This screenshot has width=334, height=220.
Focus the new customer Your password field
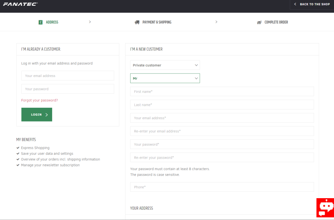pyautogui.click(x=222, y=144)
